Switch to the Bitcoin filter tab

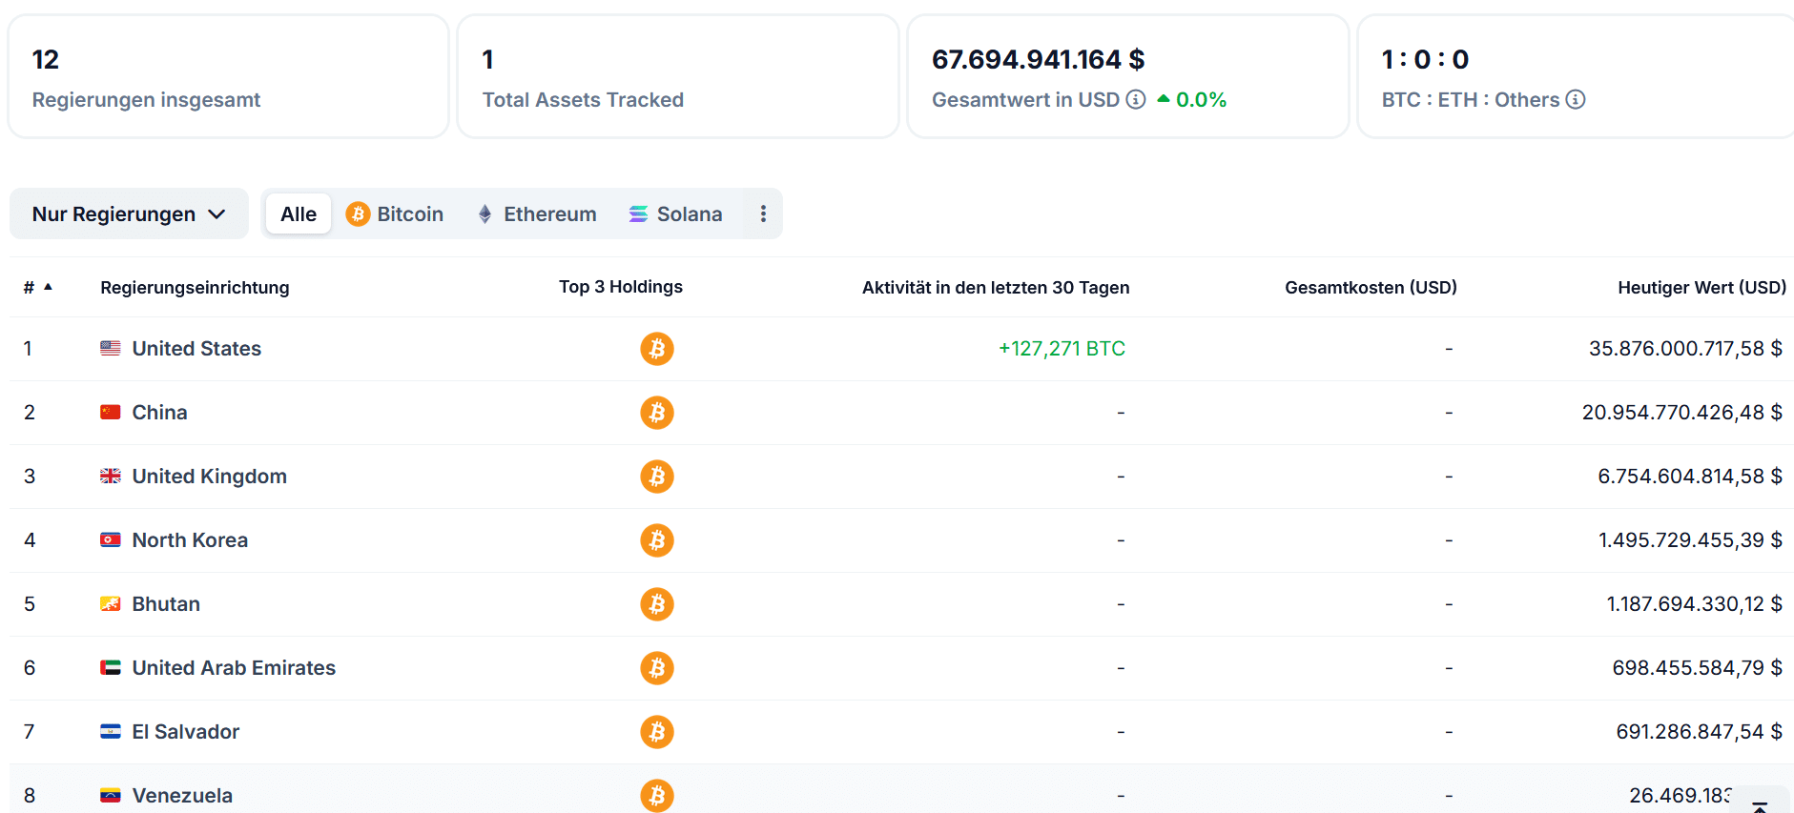click(x=395, y=214)
